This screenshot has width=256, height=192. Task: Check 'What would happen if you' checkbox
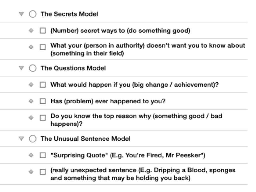[x=43, y=85]
